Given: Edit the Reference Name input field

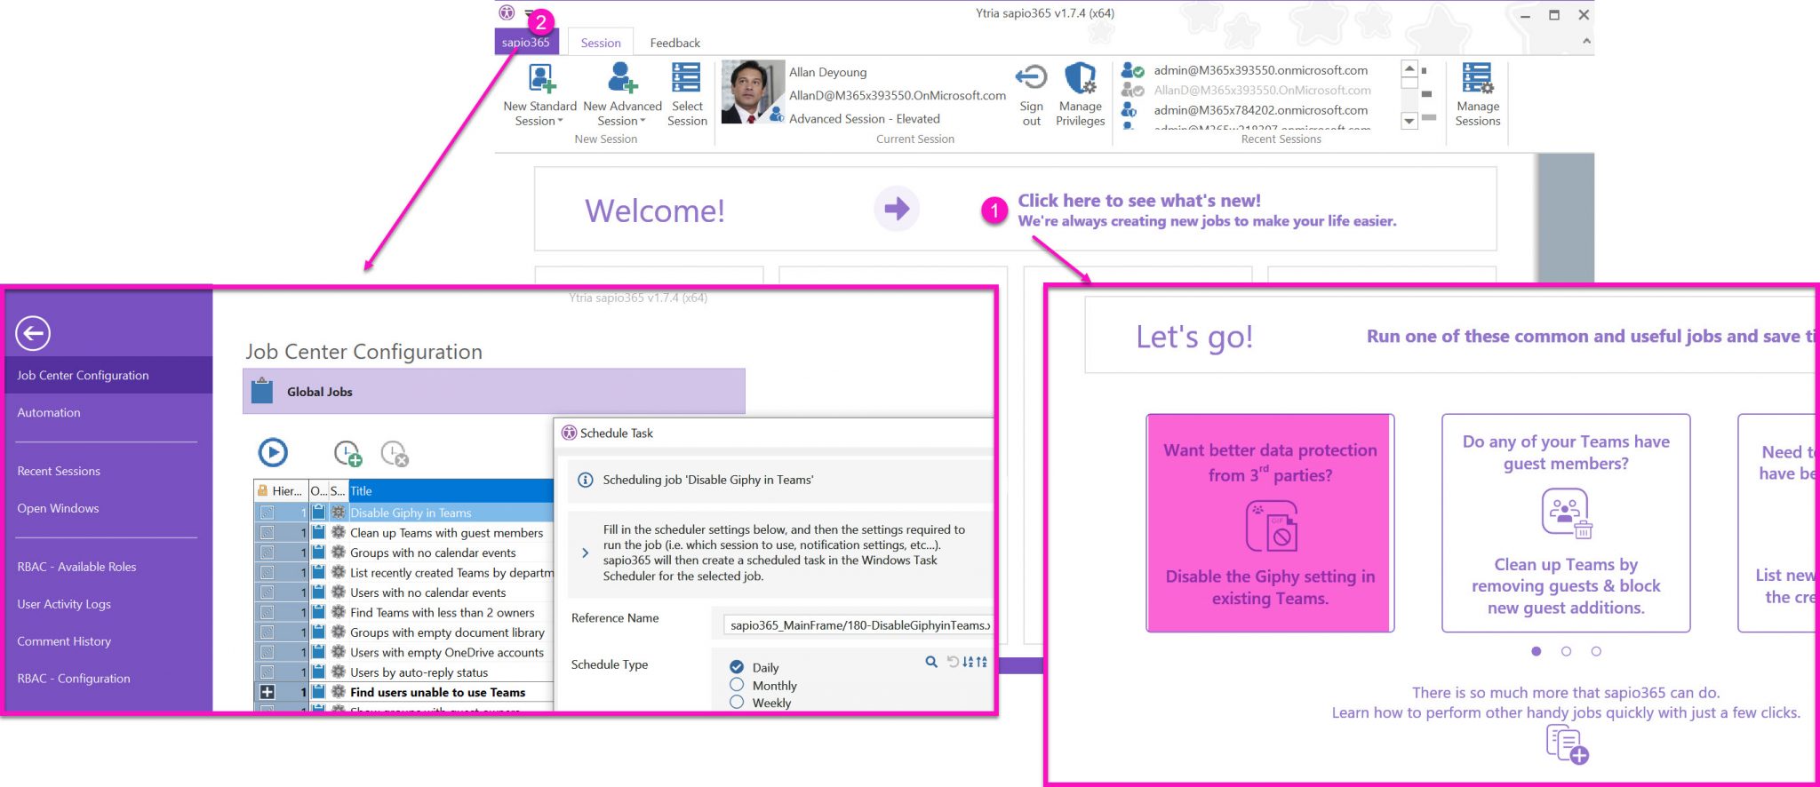Looking at the screenshot, I should click(857, 625).
